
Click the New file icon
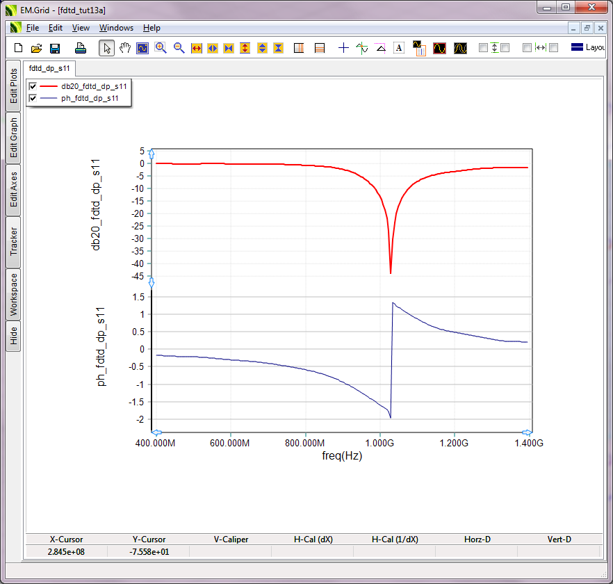tap(19, 48)
